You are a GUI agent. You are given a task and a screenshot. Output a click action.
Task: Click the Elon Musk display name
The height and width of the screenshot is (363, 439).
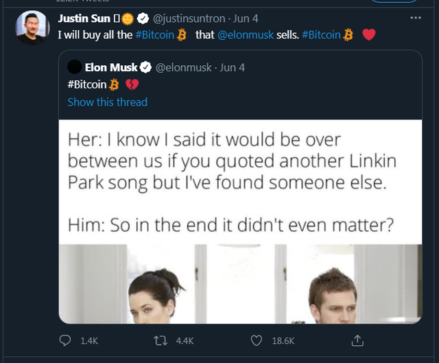point(111,67)
